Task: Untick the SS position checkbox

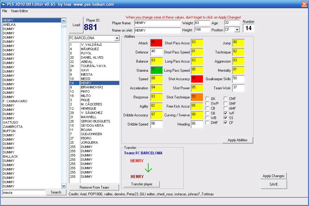Action: tap(225, 118)
